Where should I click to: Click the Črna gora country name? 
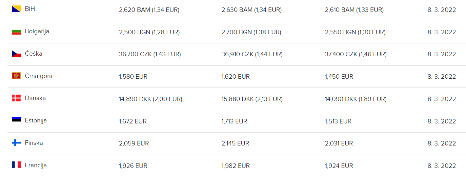39,76
